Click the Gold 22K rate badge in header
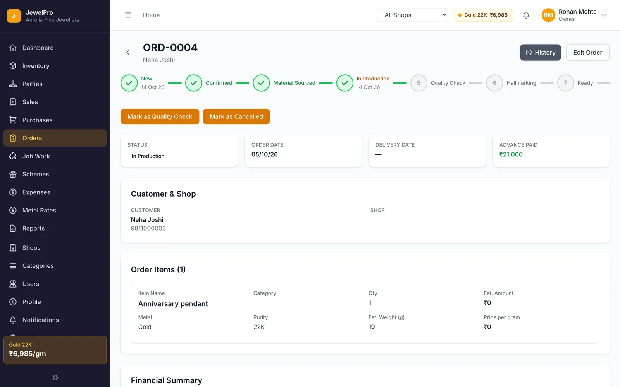The width and height of the screenshot is (620, 387). (x=483, y=15)
